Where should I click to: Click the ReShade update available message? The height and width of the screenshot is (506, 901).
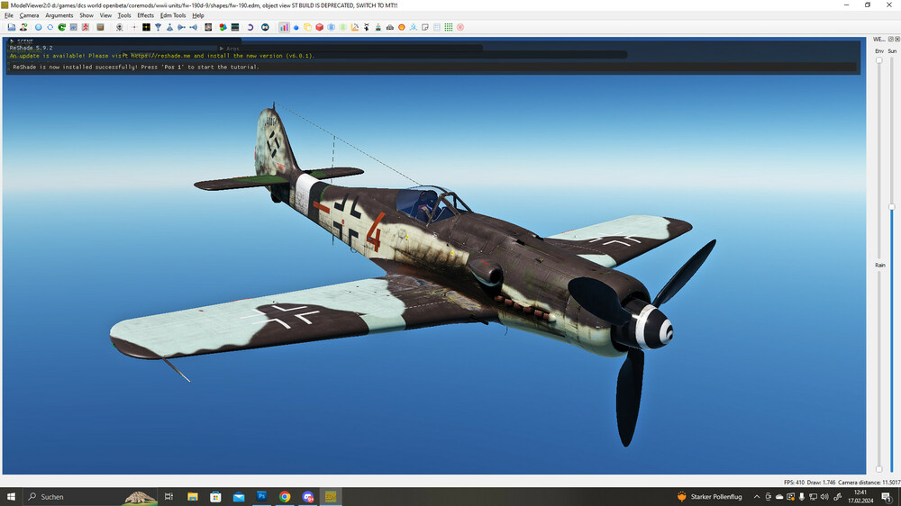tap(162, 56)
